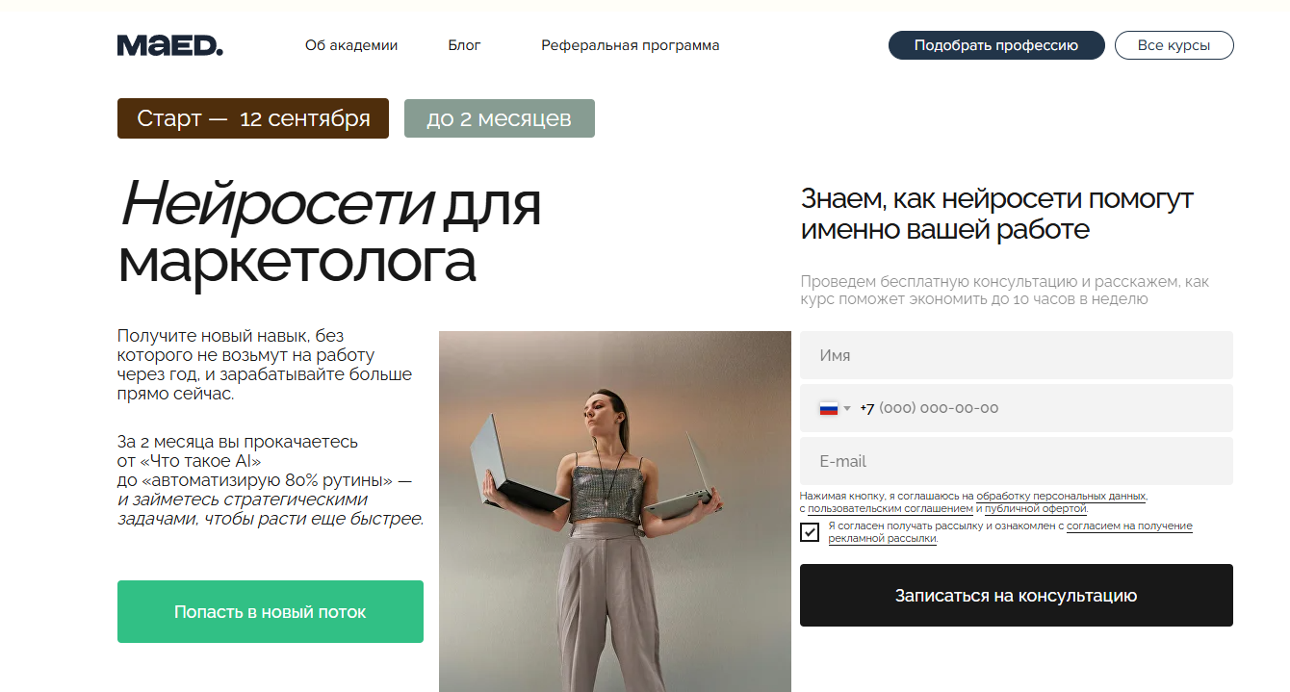Focus the Имя input field
The height and width of the screenshot is (692, 1290).
pos(1017,355)
